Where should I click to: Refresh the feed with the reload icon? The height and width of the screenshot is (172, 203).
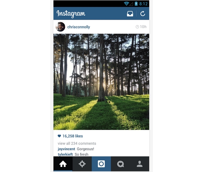click(143, 14)
